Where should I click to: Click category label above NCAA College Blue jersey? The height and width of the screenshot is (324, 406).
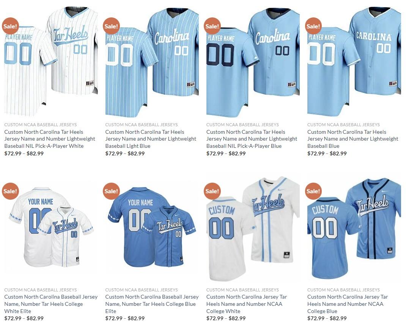click(343, 290)
